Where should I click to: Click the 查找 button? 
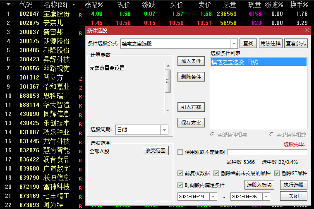point(248,43)
